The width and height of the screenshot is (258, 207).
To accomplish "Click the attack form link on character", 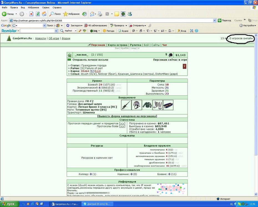I will click(127, 116).
